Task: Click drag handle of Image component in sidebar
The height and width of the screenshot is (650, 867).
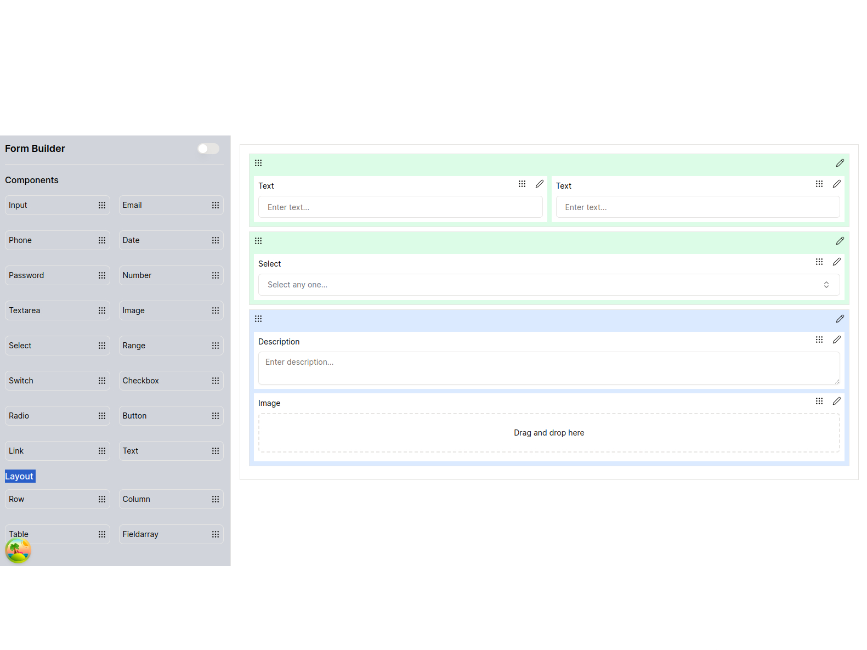Action: pos(216,310)
